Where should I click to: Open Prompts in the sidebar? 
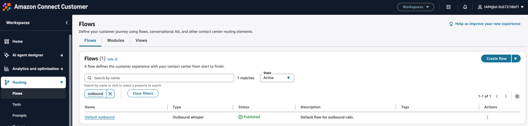[20, 116]
